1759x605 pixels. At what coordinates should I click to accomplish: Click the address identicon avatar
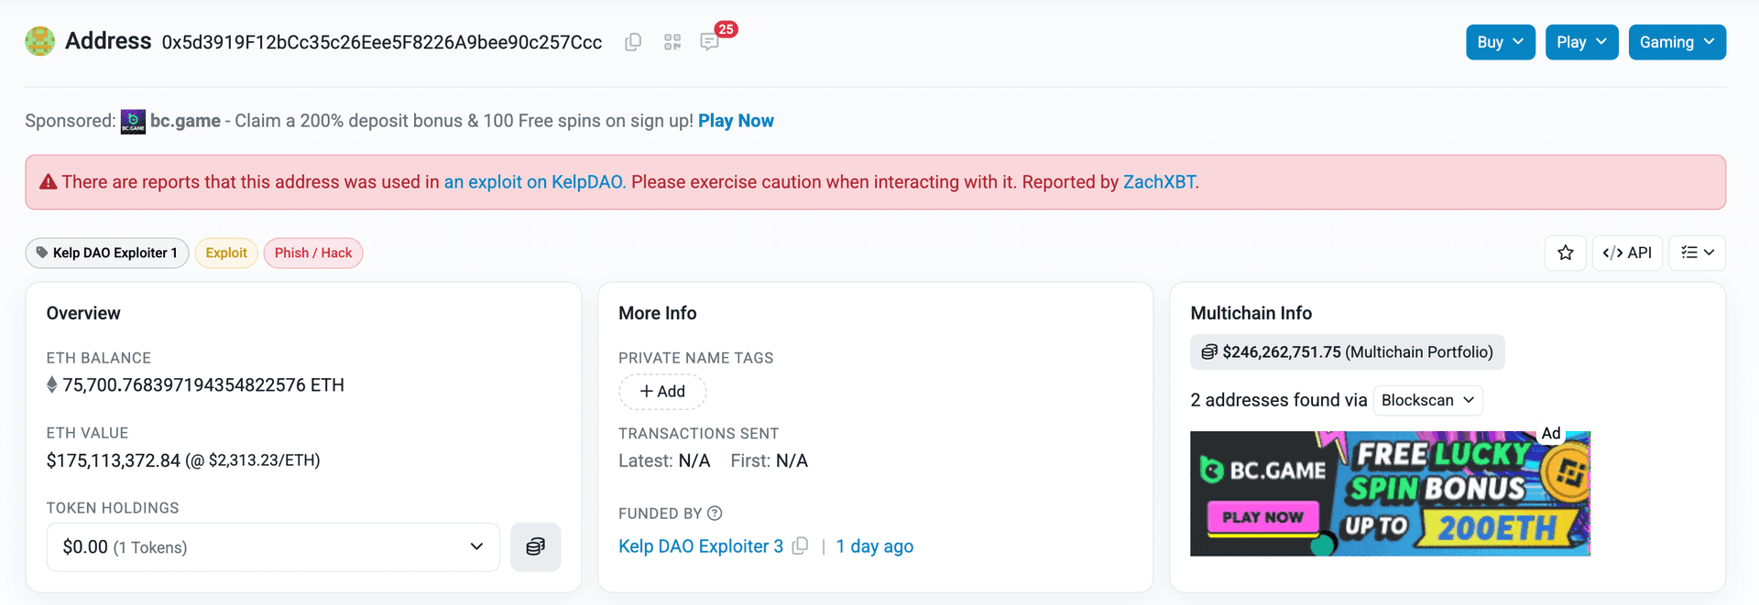(39, 41)
